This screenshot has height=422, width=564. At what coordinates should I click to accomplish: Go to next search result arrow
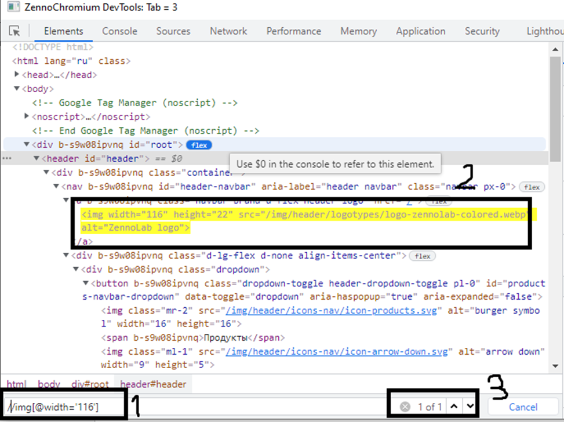coord(471,406)
